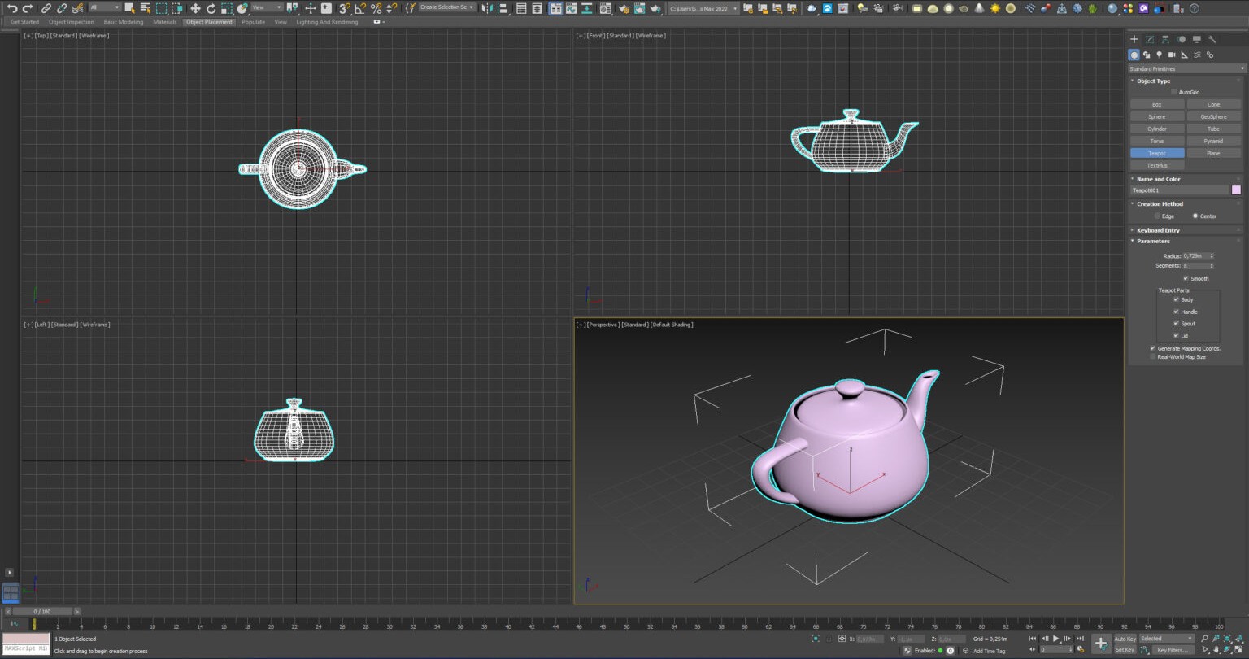Image resolution: width=1249 pixels, height=659 pixels.
Task: Uncheck the Smooth checkbox
Action: (x=1186, y=278)
